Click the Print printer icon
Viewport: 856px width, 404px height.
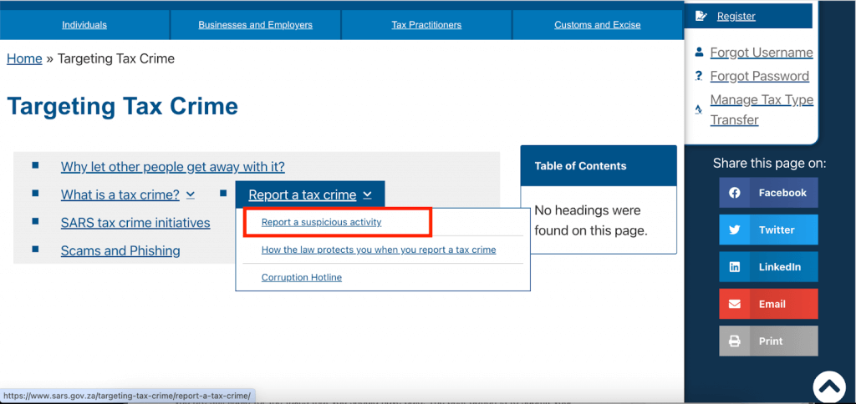tap(734, 341)
